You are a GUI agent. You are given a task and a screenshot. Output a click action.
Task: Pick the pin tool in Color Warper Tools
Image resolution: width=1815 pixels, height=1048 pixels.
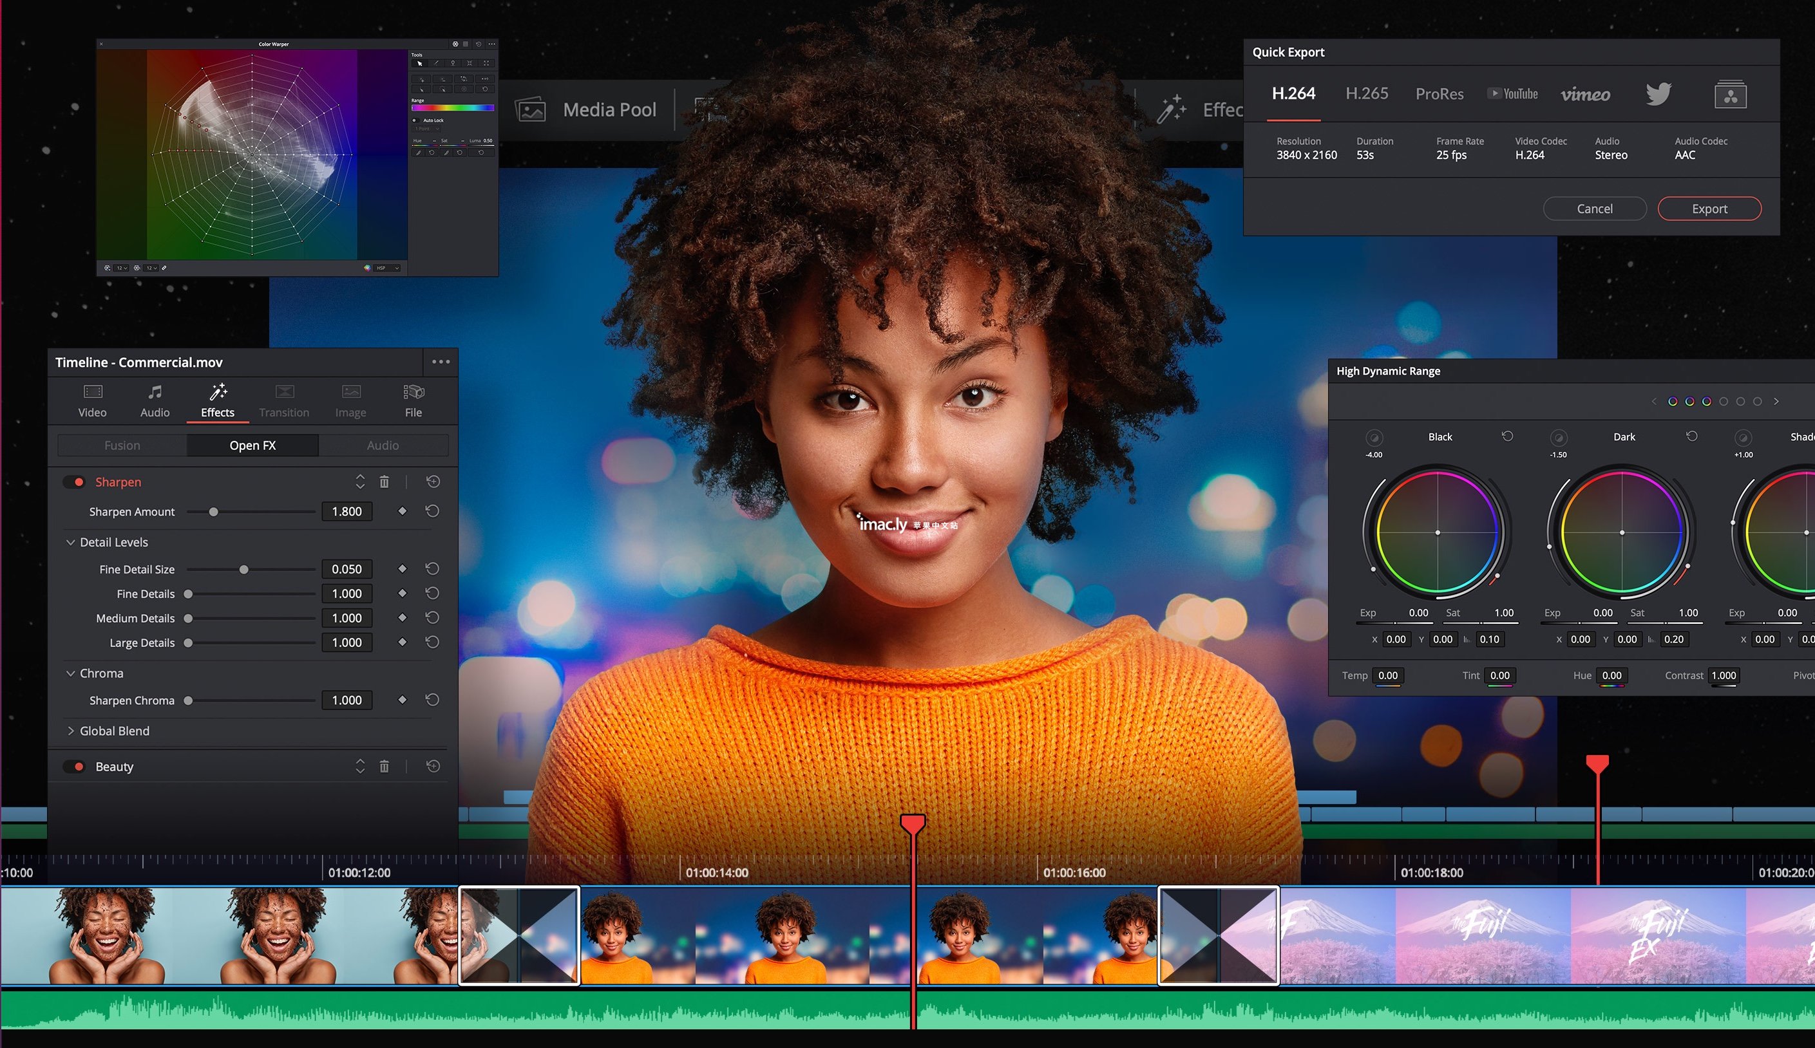point(453,63)
